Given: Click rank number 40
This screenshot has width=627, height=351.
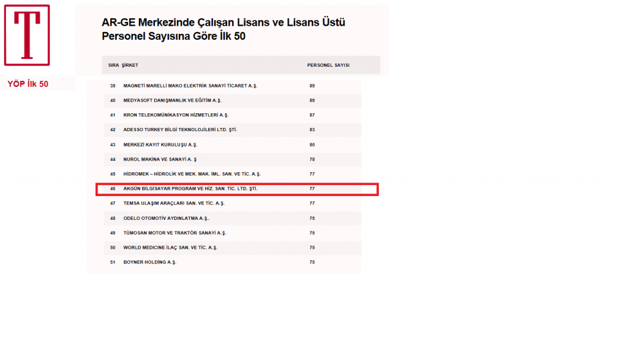Looking at the screenshot, I should [113, 100].
